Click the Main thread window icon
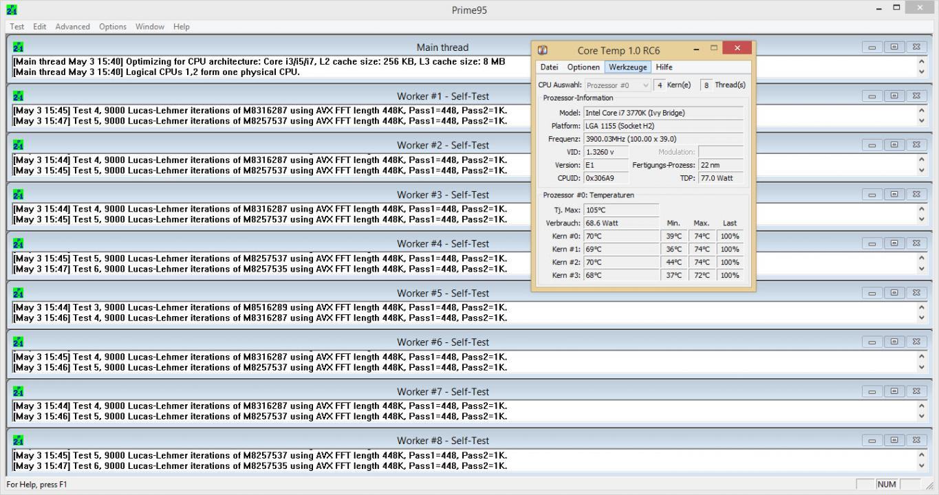939x495 pixels. 18,47
